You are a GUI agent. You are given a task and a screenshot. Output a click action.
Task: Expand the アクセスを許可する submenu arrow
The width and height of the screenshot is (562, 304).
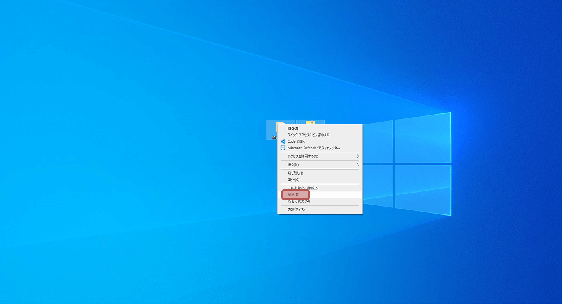click(358, 156)
